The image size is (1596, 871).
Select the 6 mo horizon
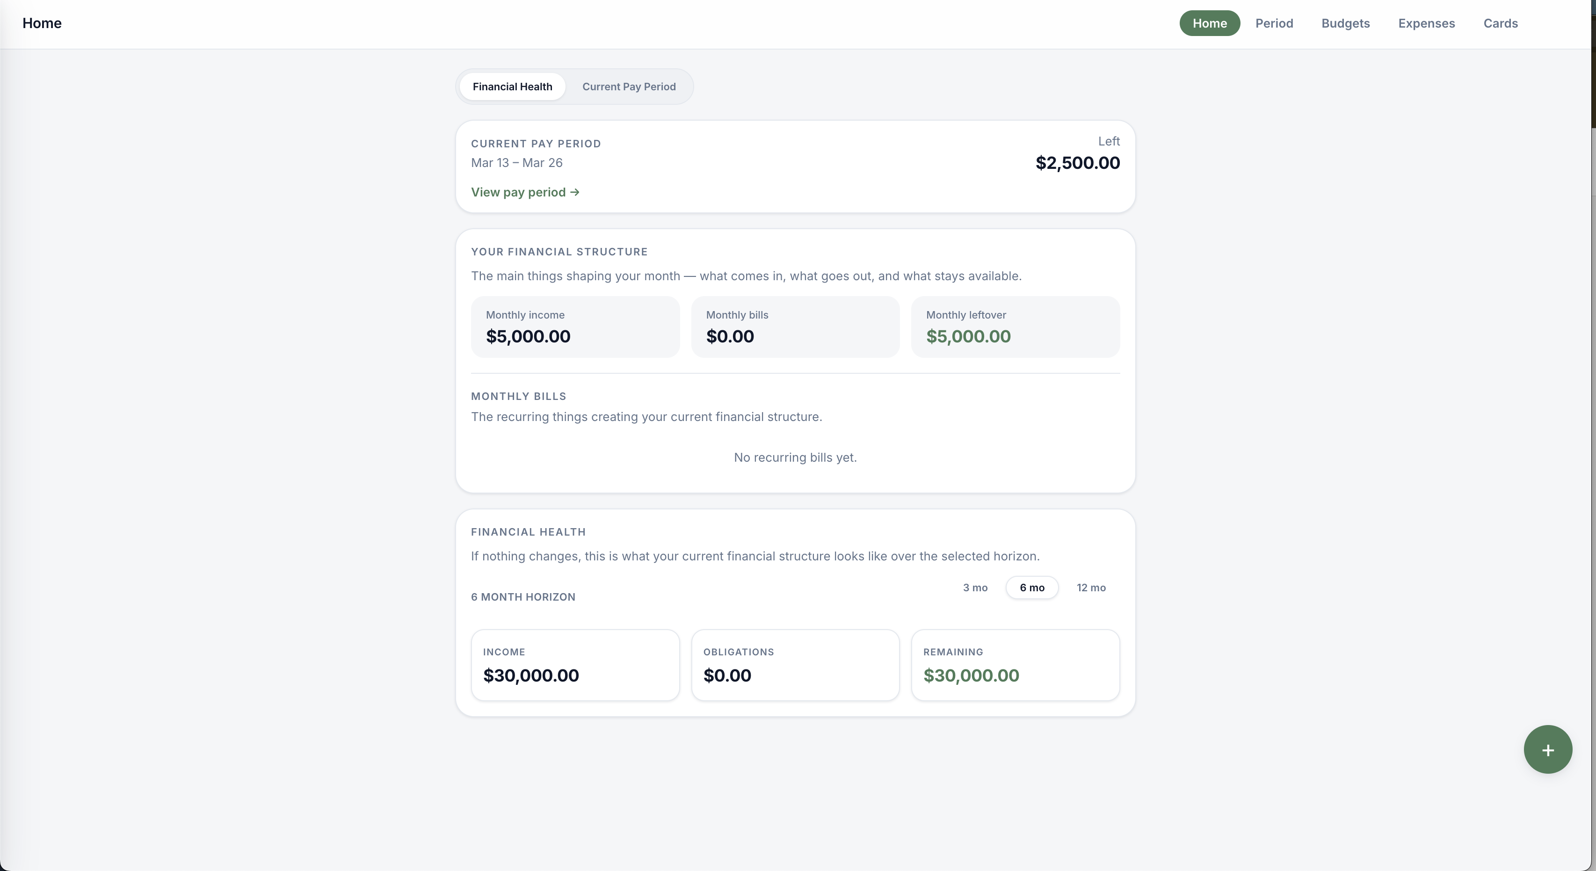click(1031, 587)
